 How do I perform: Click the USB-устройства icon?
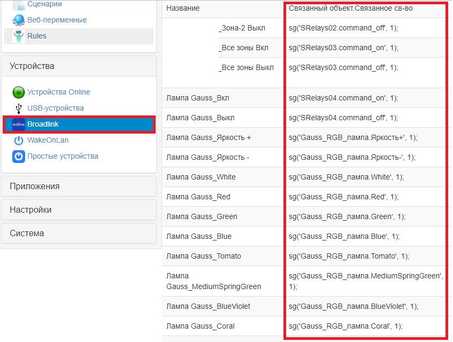click(19, 108)
